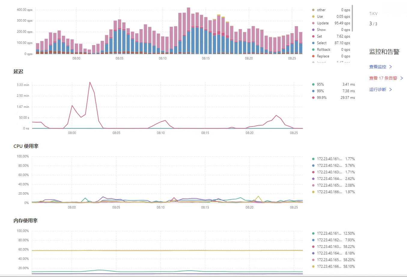The width and height of the screenshot is (407, 277).
Task: Click the 内存使用率 chart title
Action: point(26,221)
